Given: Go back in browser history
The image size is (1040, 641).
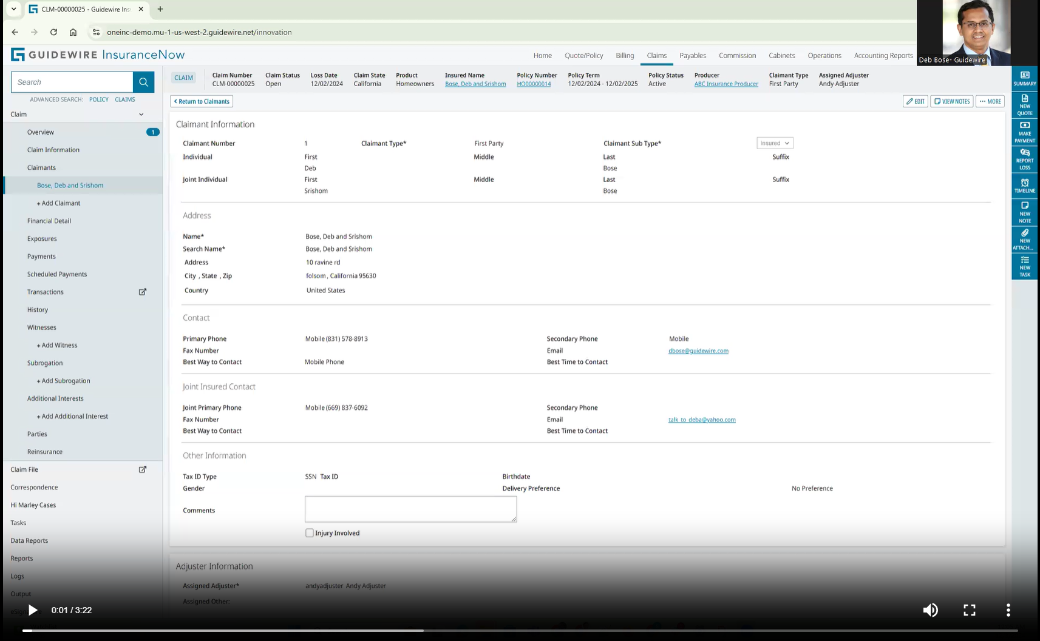Looking at the screenshot, I should (15, 32).
